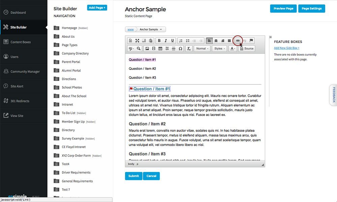Toggle the numbered list button
This screenshot has height=202, width=337.
click(181, 41)
